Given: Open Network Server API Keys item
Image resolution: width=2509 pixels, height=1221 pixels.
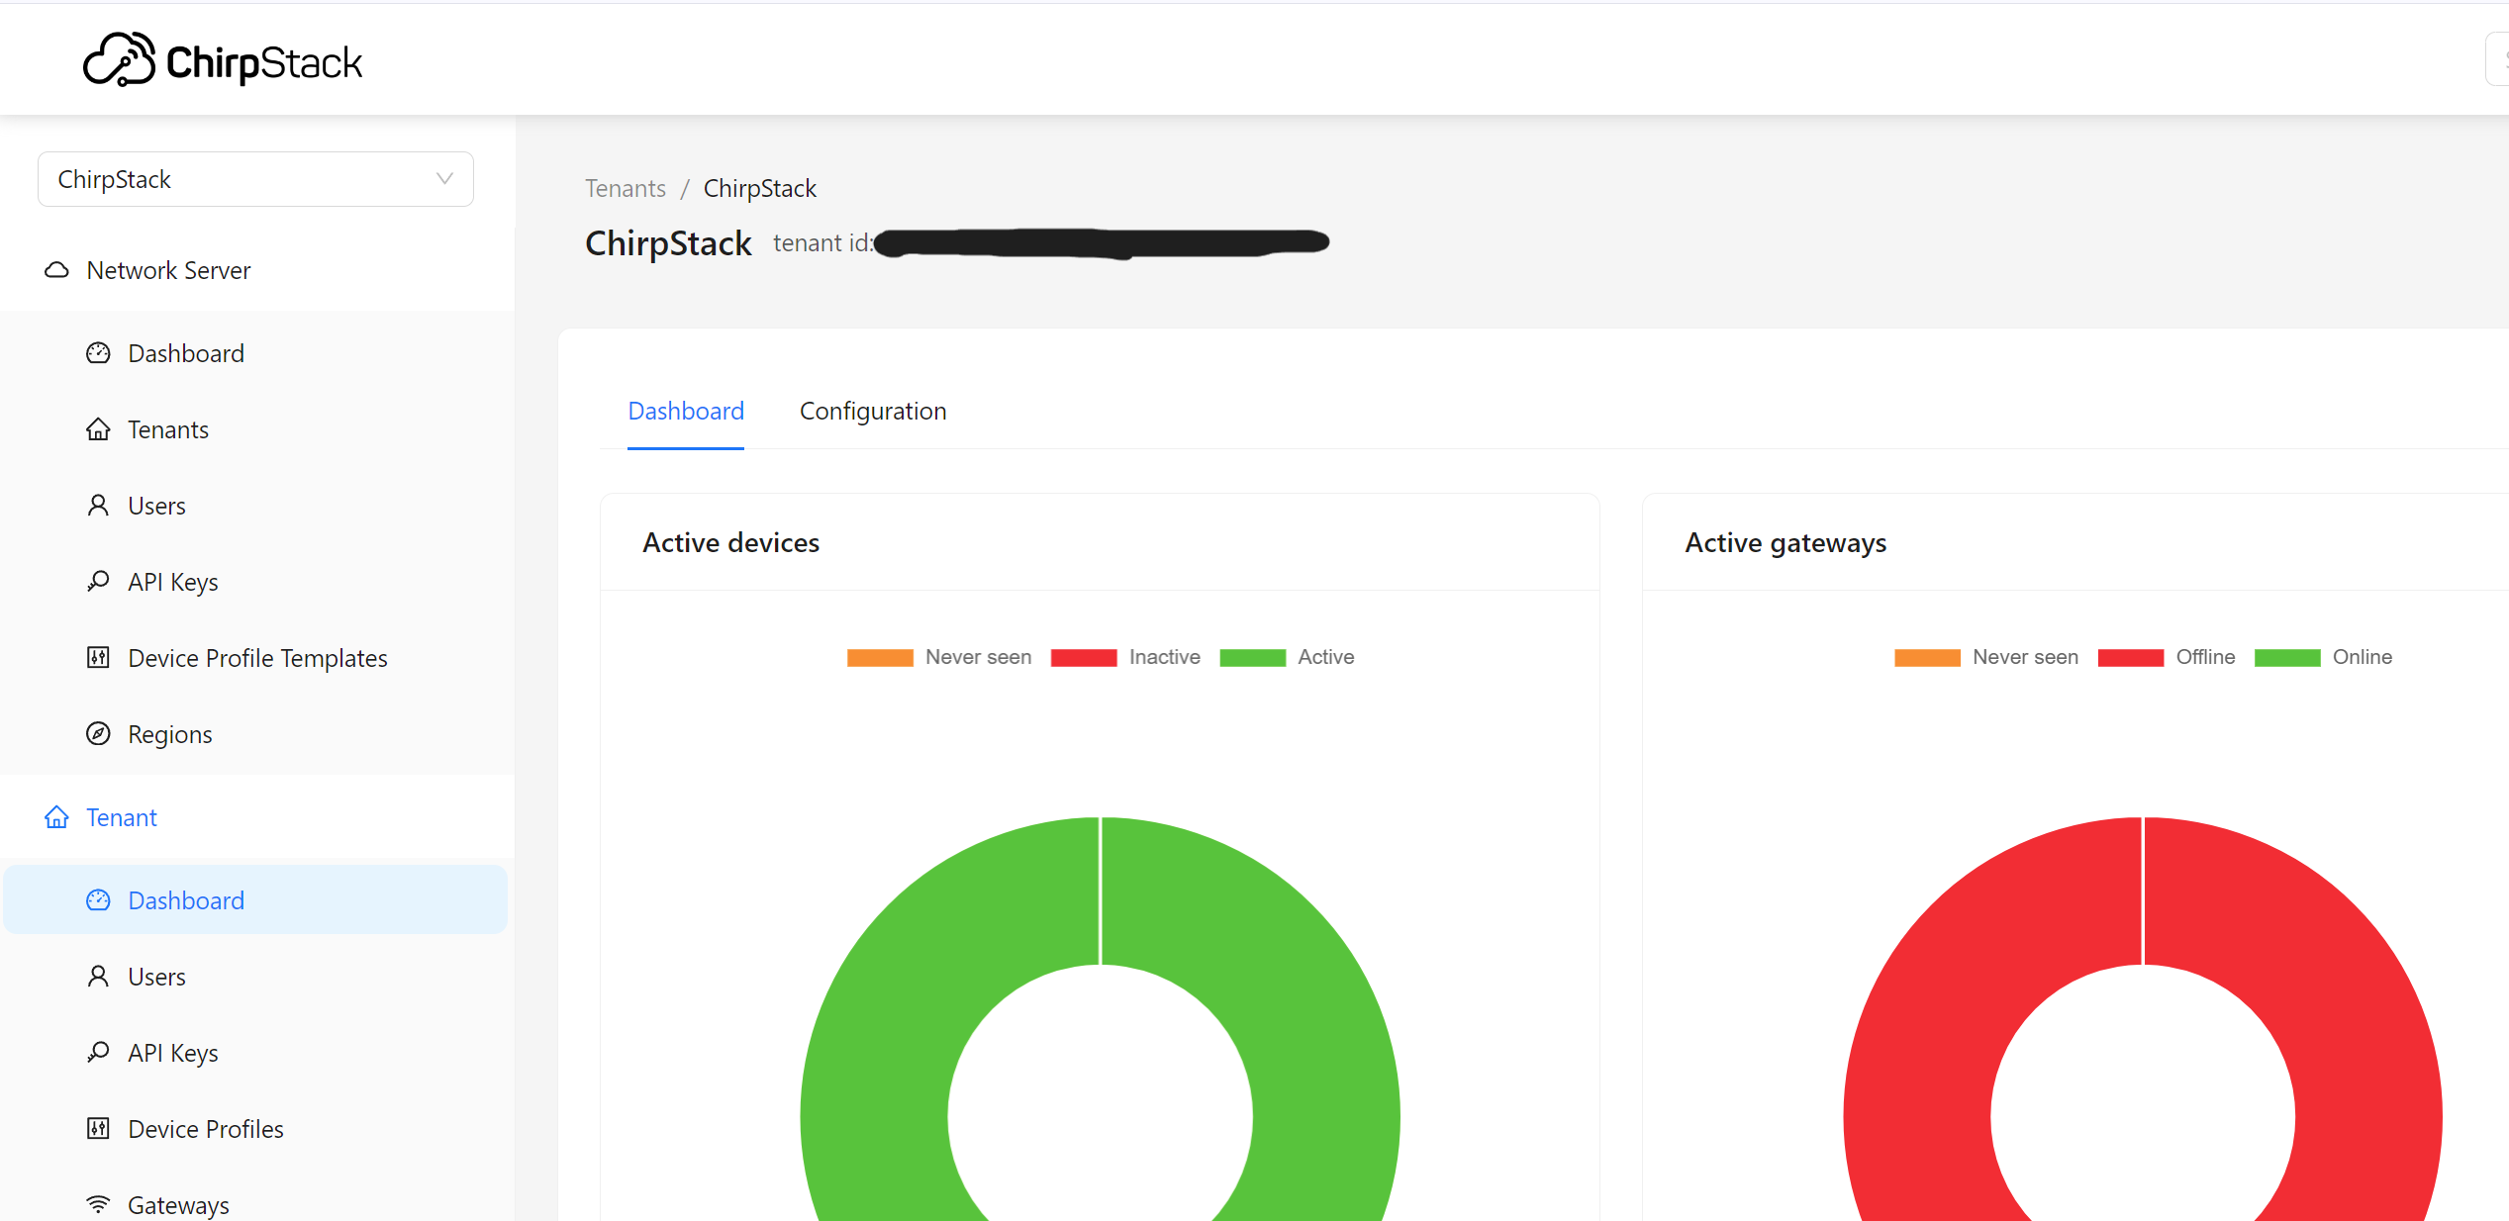Looking at the screenshot, I should (x=255, y=582).
